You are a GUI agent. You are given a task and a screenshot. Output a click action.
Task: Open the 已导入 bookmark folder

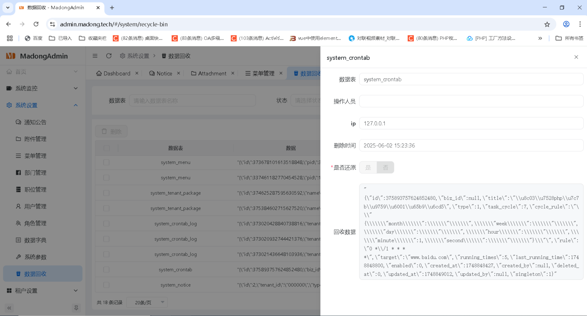[60, 38]
